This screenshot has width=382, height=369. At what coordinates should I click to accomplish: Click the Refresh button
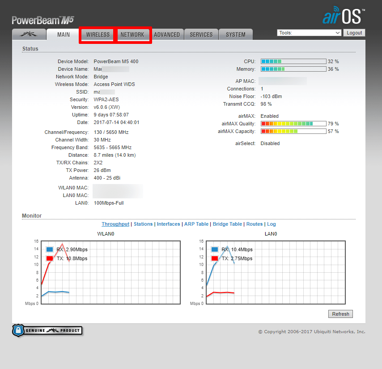(x=340, y=314)
